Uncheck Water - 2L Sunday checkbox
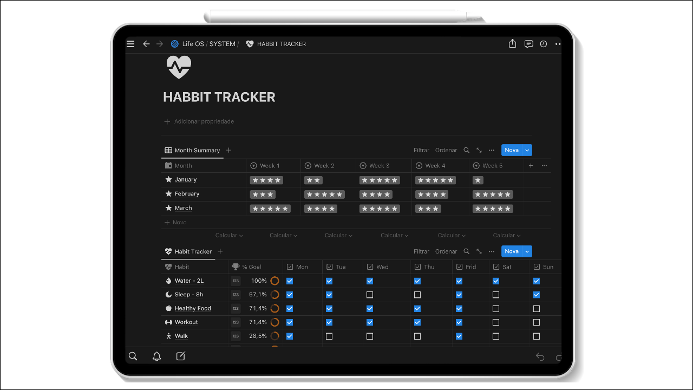 click(x=537, y=281)
